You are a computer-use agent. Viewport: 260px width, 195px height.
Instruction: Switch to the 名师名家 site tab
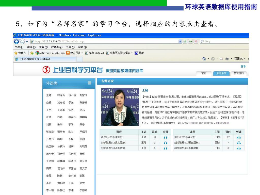click(x=221, y=73)
